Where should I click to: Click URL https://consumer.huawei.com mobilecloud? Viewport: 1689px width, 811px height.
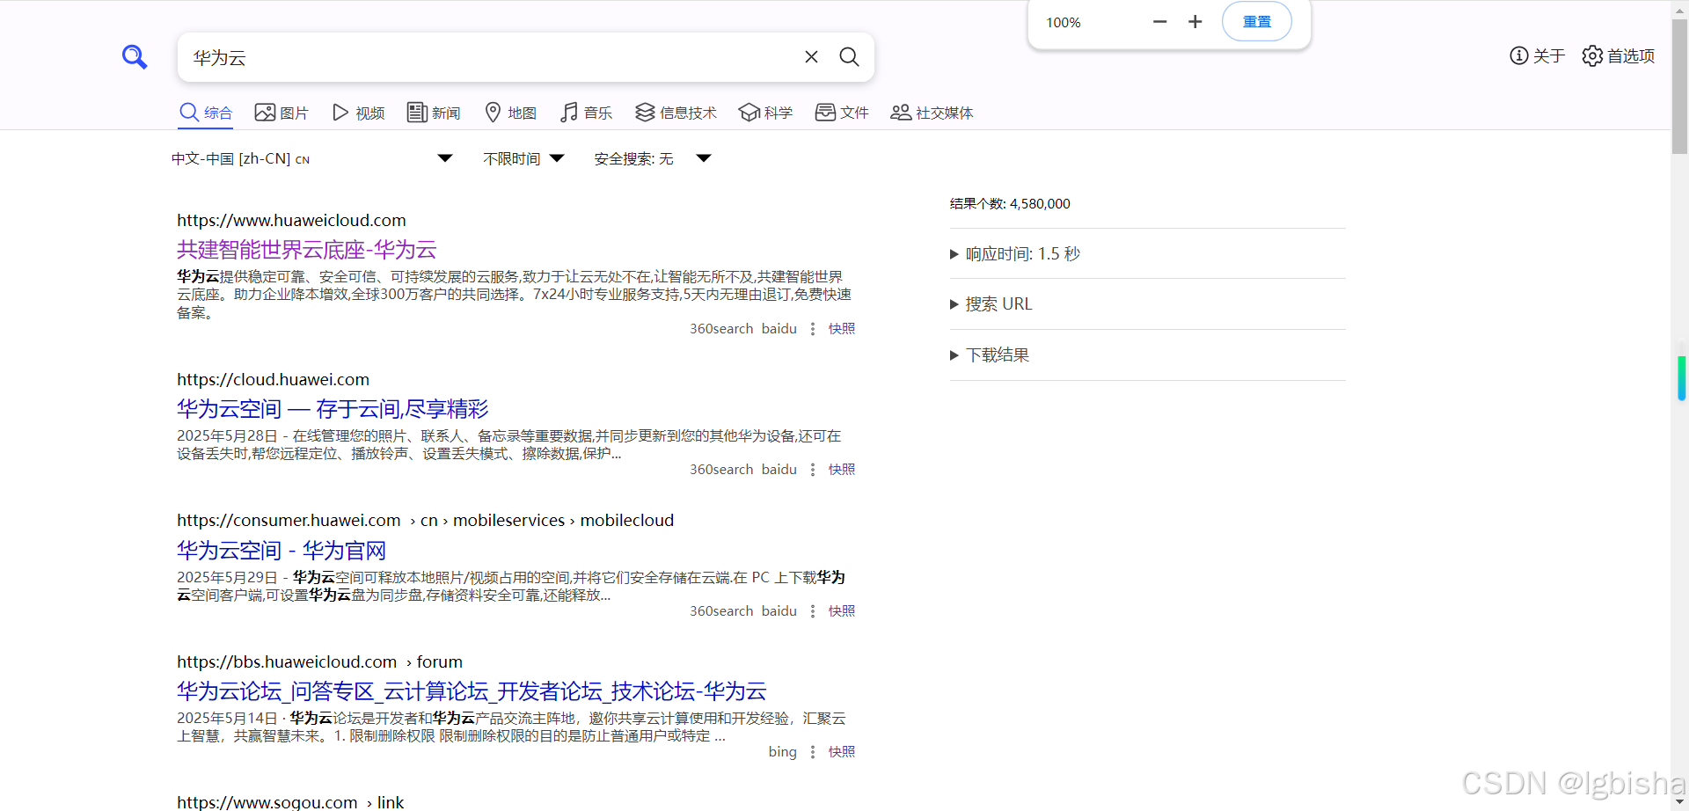tap(425, 521)
